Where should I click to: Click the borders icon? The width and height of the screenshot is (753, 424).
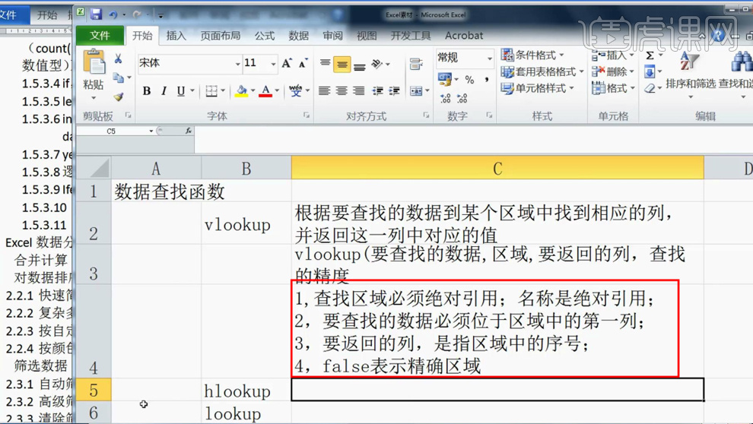(x=211, y=90)
